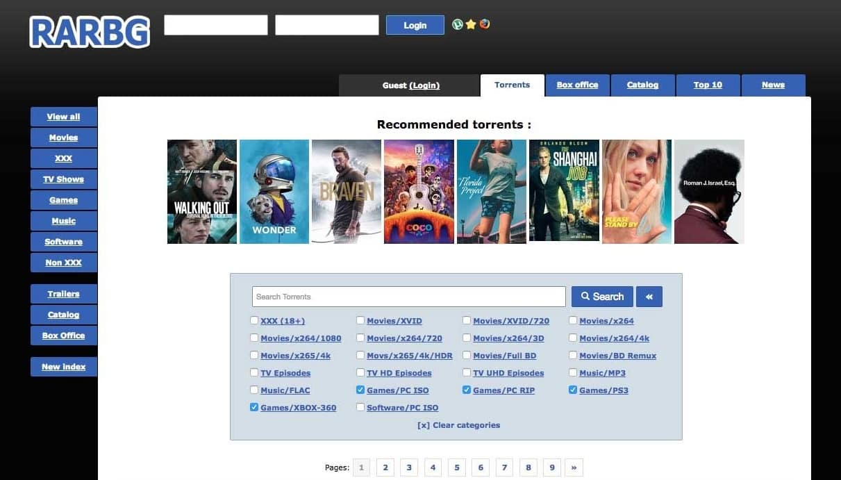
Task: Go to page 9 of results
Action: pos(552,467)
